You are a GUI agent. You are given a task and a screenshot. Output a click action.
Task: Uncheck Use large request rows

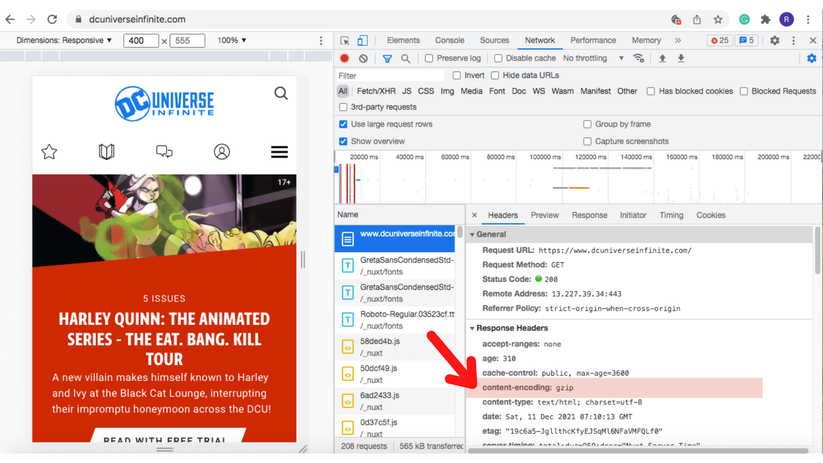[343, 124]
